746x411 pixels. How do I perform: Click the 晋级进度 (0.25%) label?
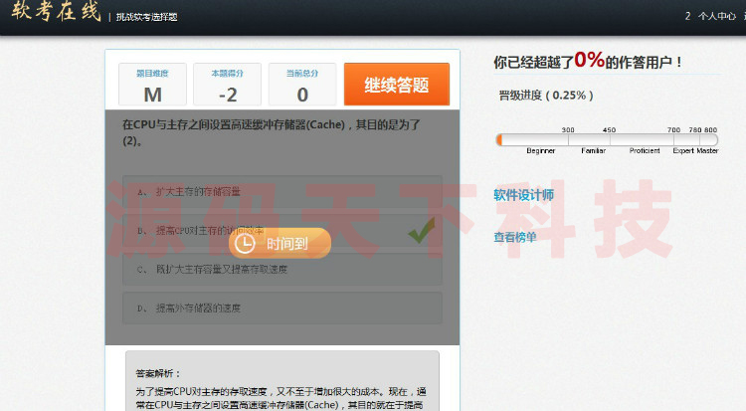[x=546, y=96]
